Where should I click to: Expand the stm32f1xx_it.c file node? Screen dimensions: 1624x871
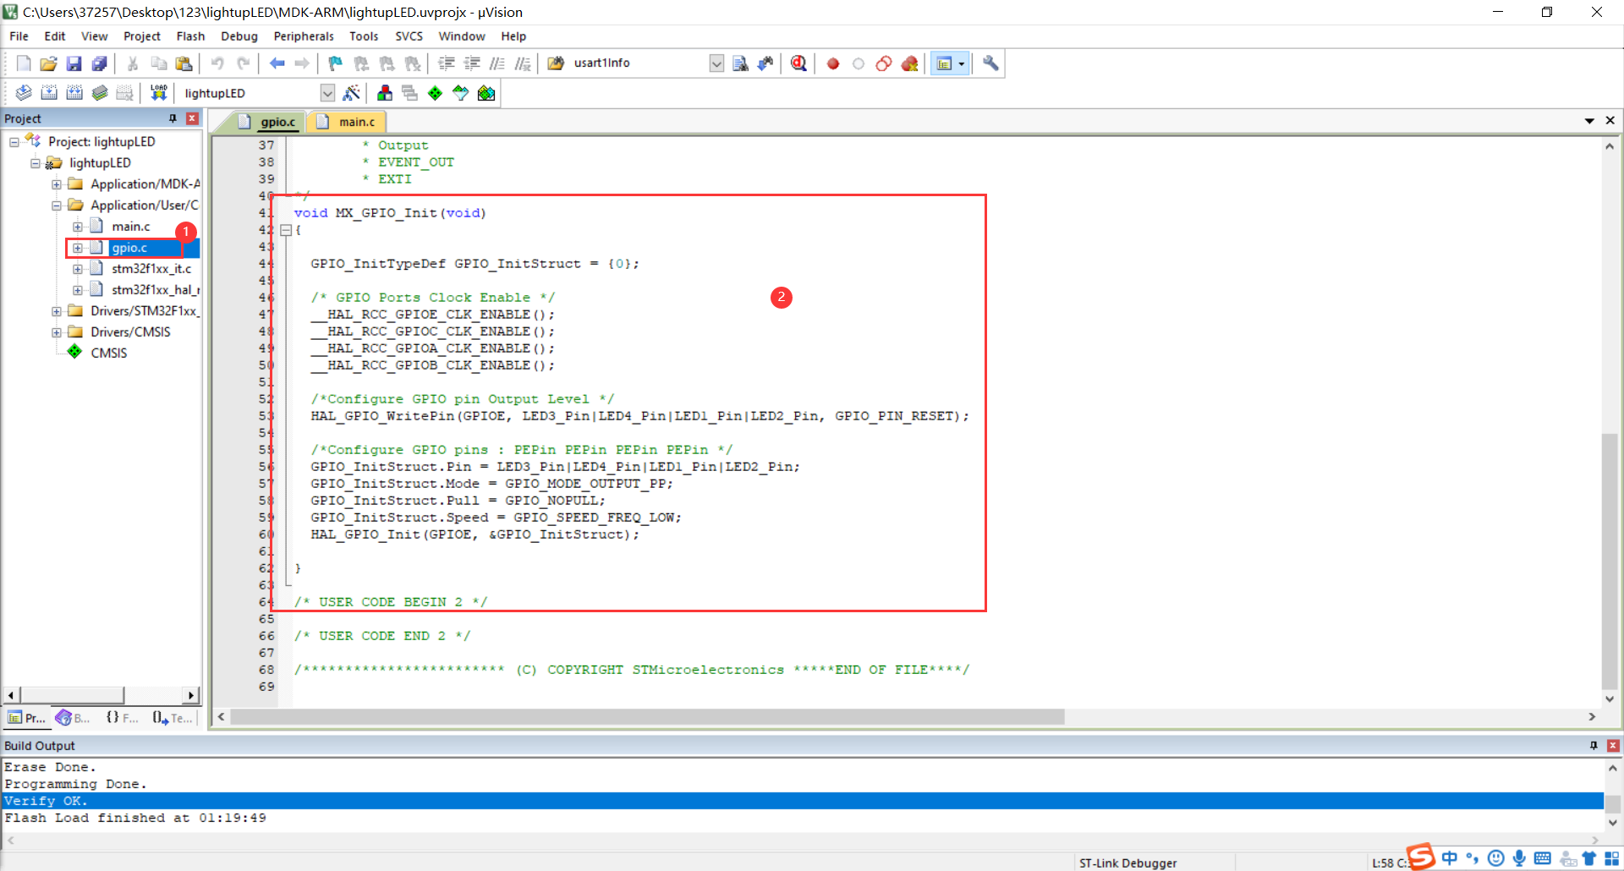pyautogui.click(x=78, y=269)
